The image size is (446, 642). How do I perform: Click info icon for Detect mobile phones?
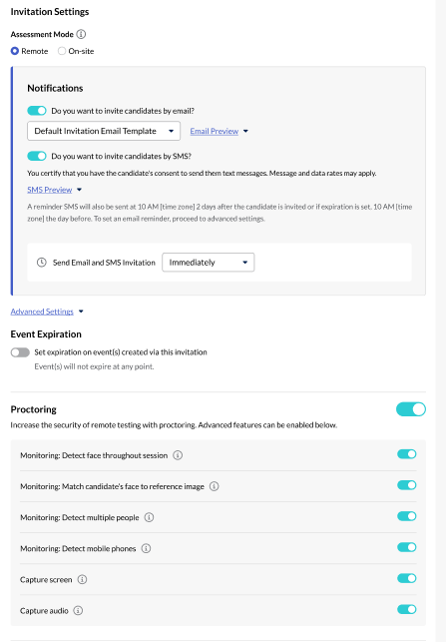click(x=146, y=549)
